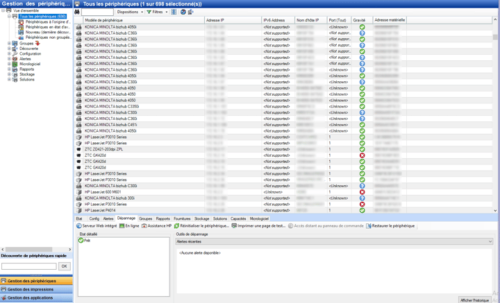The width and height of the screenshot is (500, 303).
Task: Click the Rapports icon in tree
Action: [15, 69]
